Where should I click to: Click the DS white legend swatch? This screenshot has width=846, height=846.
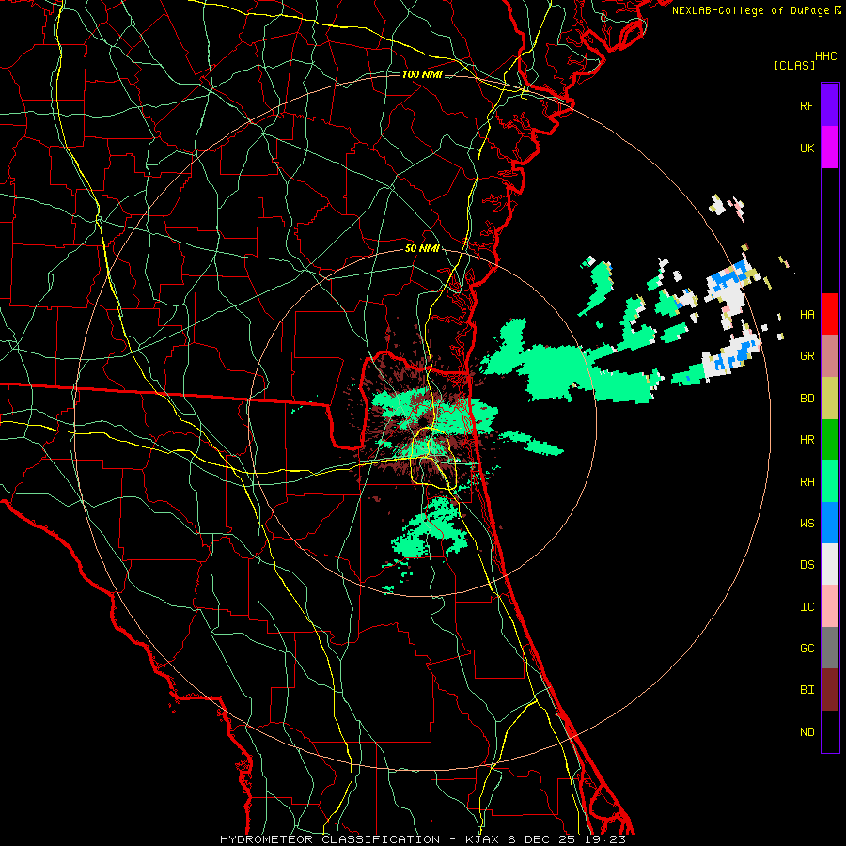tap(830, 564)
